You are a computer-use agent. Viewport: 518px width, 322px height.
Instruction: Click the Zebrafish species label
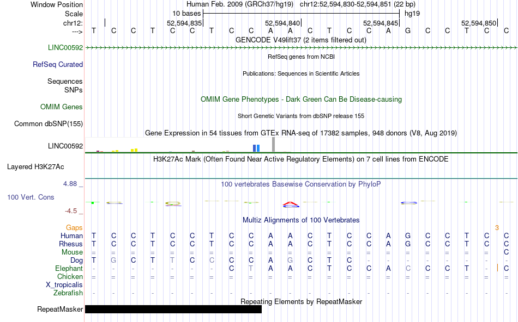pyautogui.click(x=68, y=293)
